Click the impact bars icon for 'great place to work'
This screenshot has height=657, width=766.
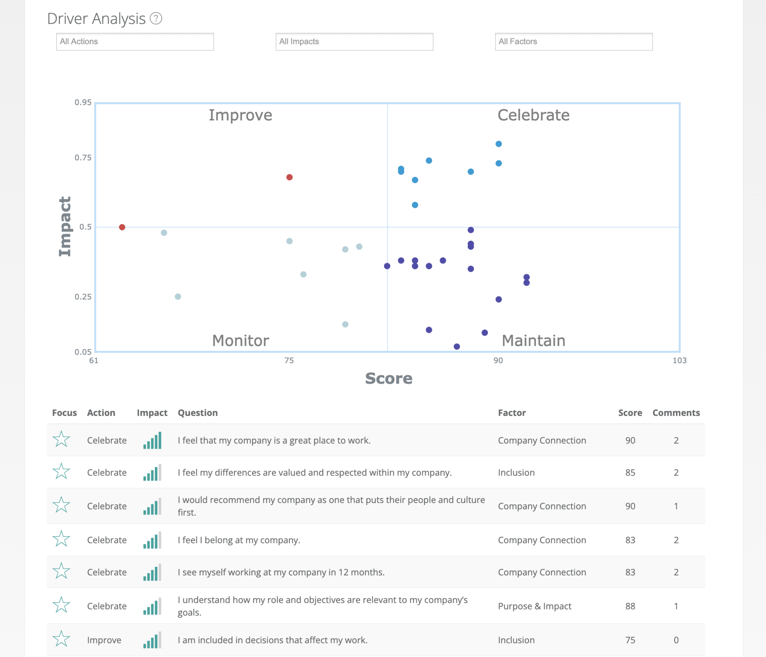point(152,440)
